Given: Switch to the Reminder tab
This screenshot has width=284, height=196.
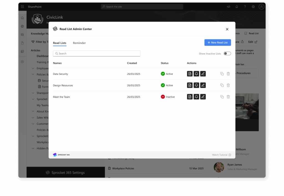Looking at the screenshot, I should click(79, 43).
